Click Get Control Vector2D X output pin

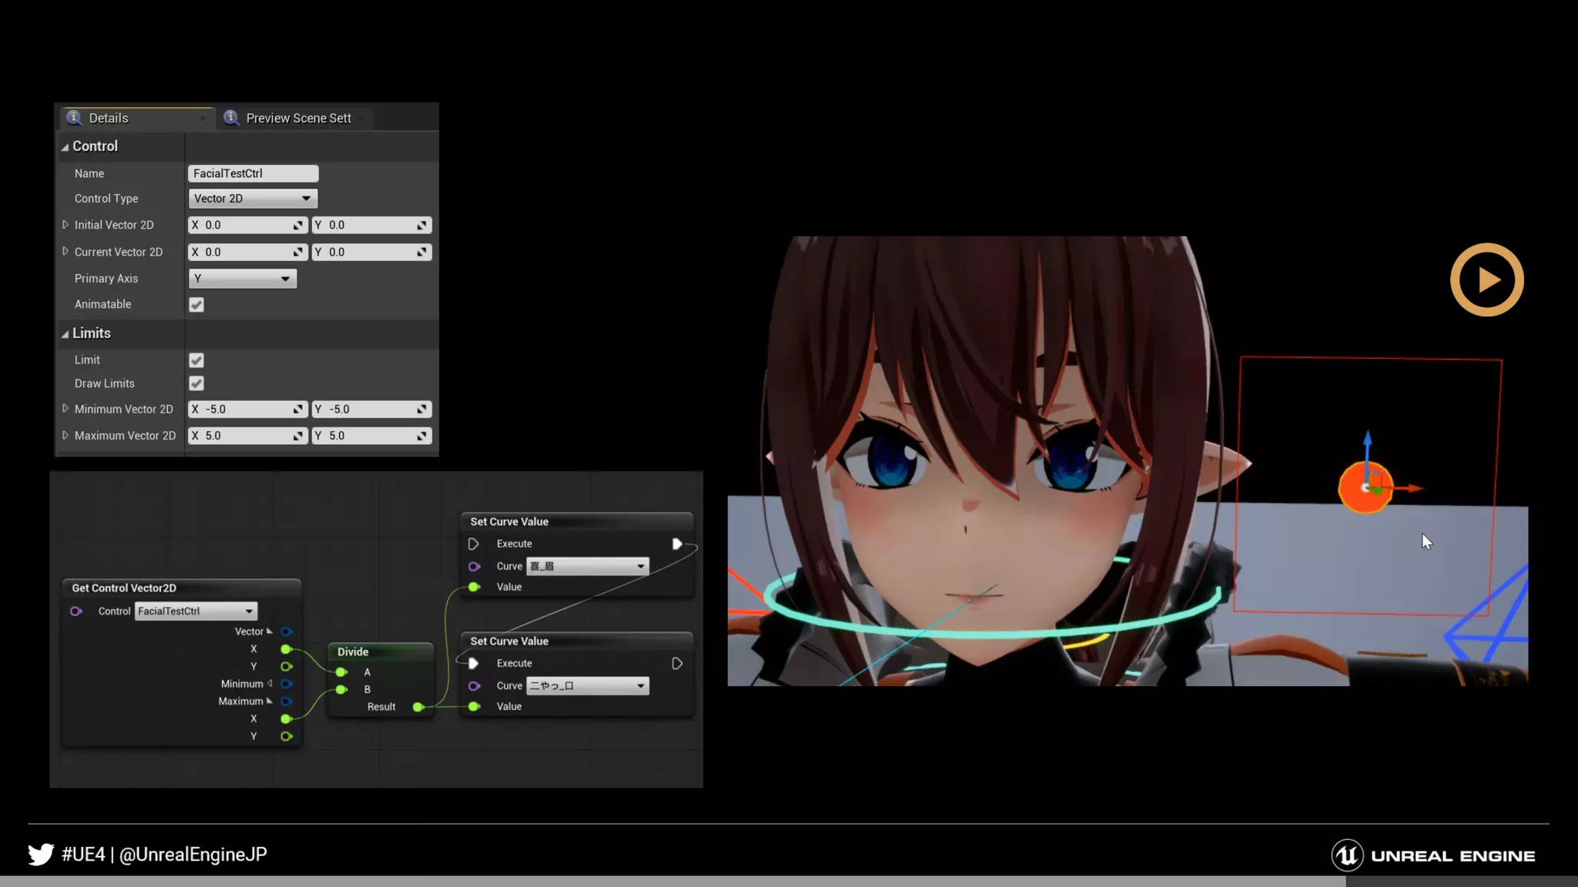pyautogui.click(x=286, y=649)
